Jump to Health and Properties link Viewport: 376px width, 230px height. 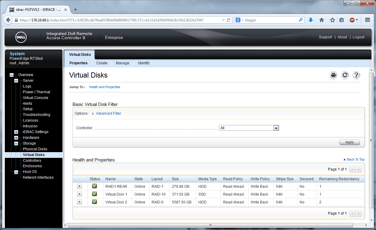tap(104, 87)
